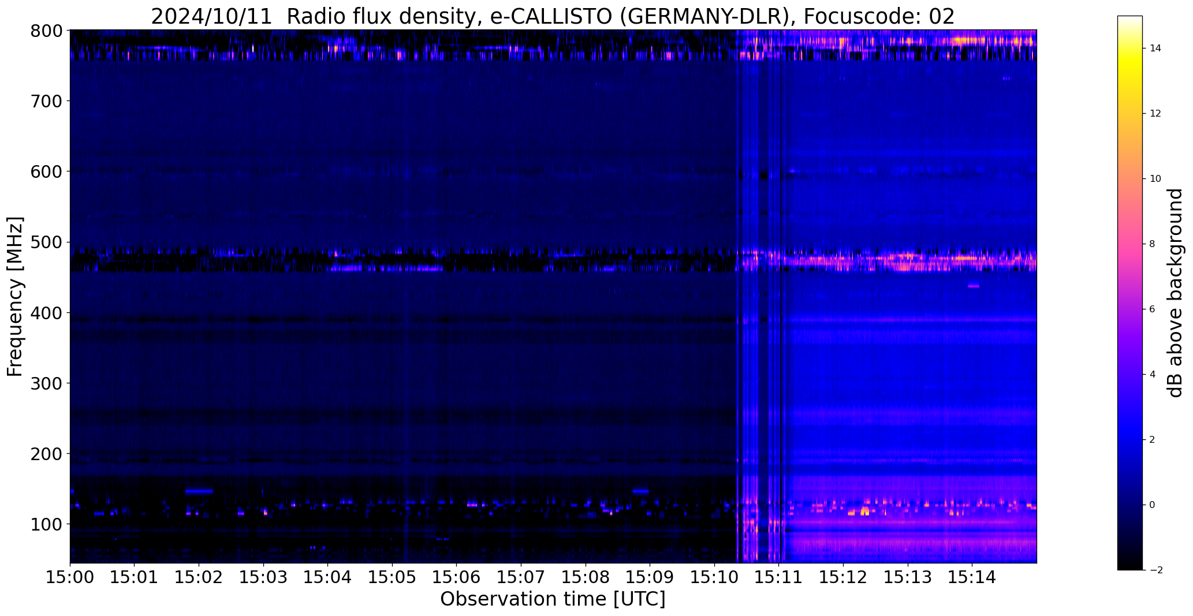Screen dimensions: 1193x616
Task: Select the 'Frequency [MHz]' y-axis label
Action: (x=15, y=296)
